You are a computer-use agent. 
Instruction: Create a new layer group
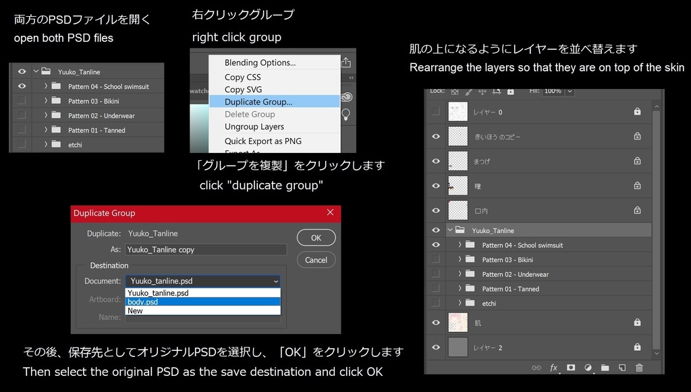click(x=605, y=368)
